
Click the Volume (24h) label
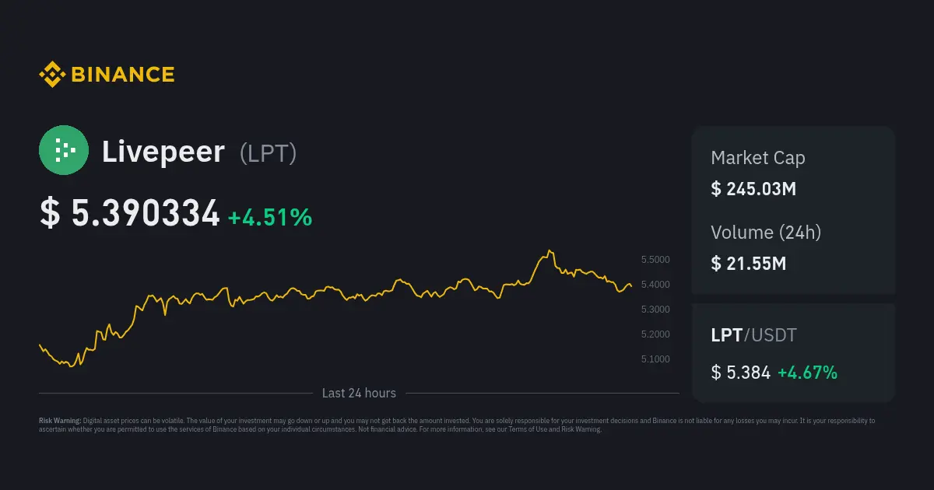766,232
